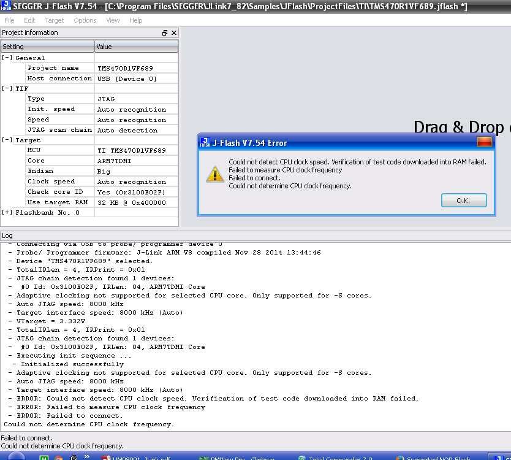This screenshot has width=511, height=460.
Task: Click the 'Executing init sequence ...' log line
Action: tap(70, 356)
